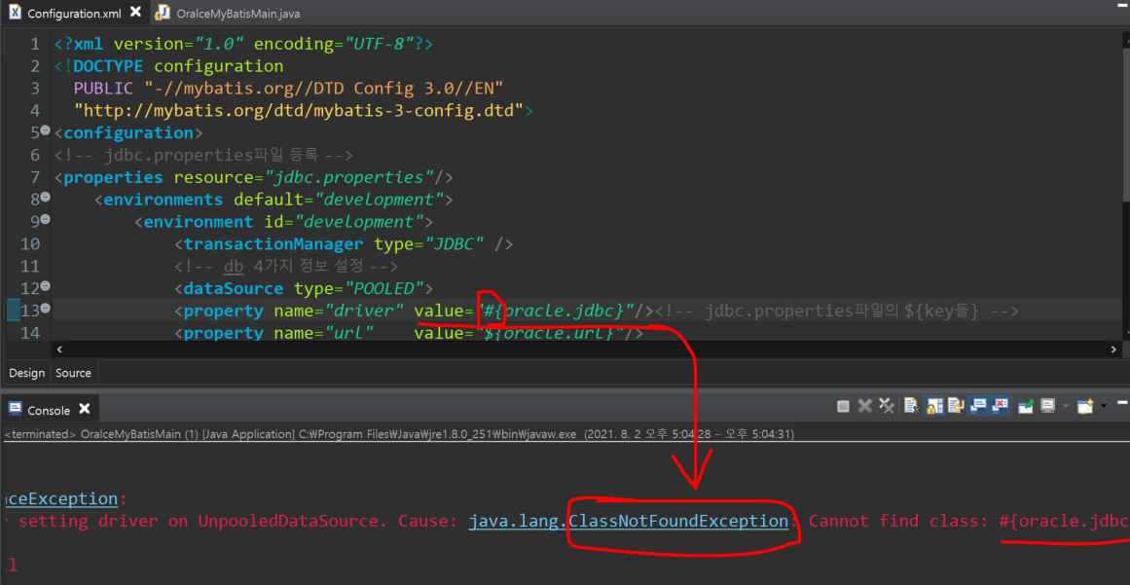Toggle Word Wrap in the console
Viewport: 1130px width, 585px height.
(957, 407)
